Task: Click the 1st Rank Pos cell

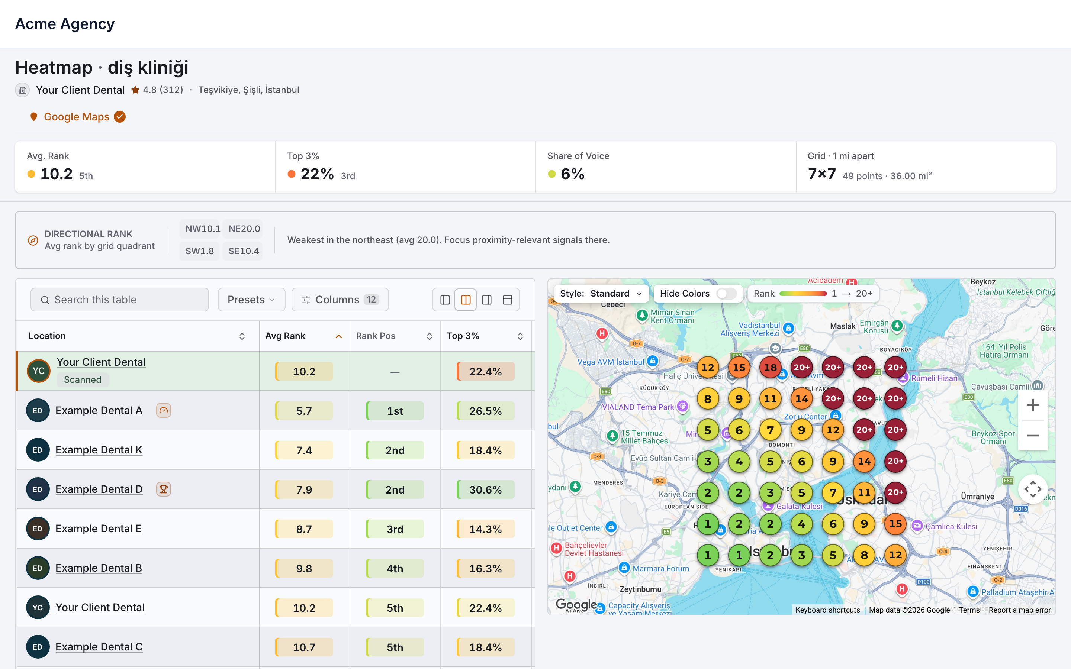Action: click(395, 411)
